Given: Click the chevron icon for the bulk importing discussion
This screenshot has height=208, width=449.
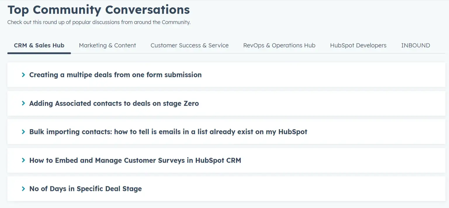Looking at the screenshot, I should pyautogui.click(x=24, y=132).
